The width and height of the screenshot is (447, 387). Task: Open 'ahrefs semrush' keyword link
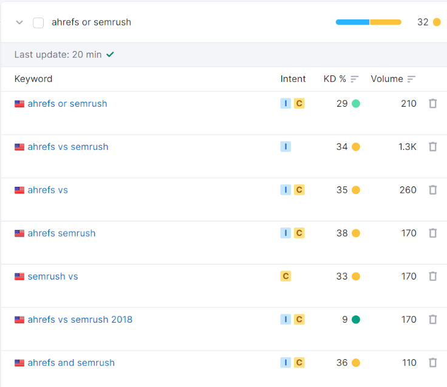[x=61, y=233]
